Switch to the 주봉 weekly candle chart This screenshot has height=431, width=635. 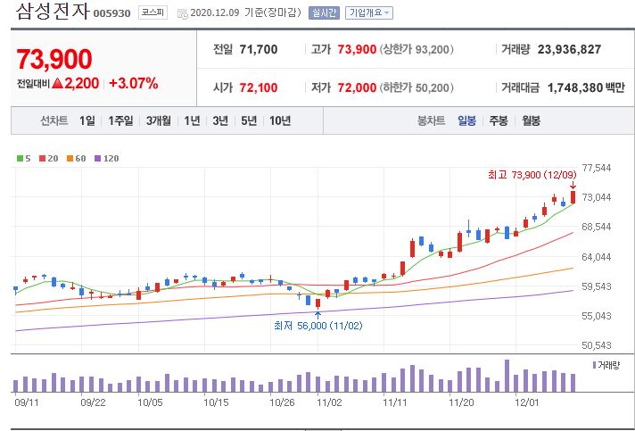[x=499, y=120]
